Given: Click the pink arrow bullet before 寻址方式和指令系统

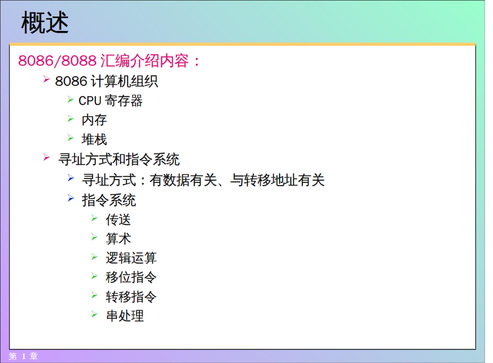Looking at the screenshot, I should point(47,157).
